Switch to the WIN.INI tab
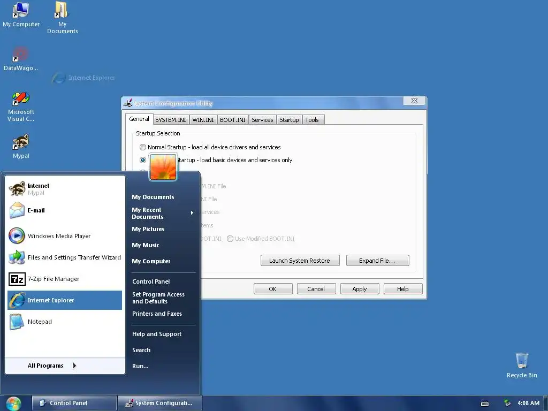This screenshot has height=411, width=548. [203, 120]
